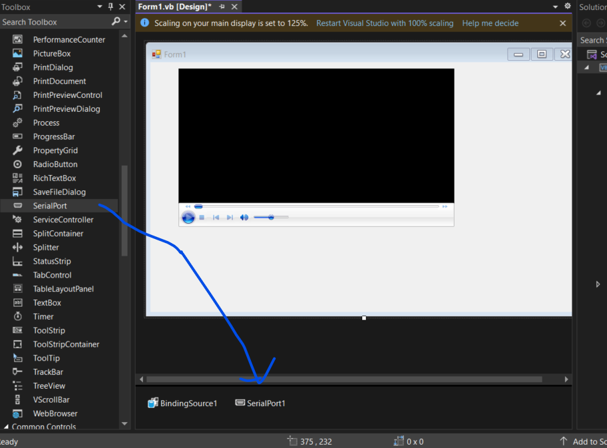Click the SaveFileDialog icon
Image resolution: width=607 pixels, height=448 pixels.
click(17, 192)
